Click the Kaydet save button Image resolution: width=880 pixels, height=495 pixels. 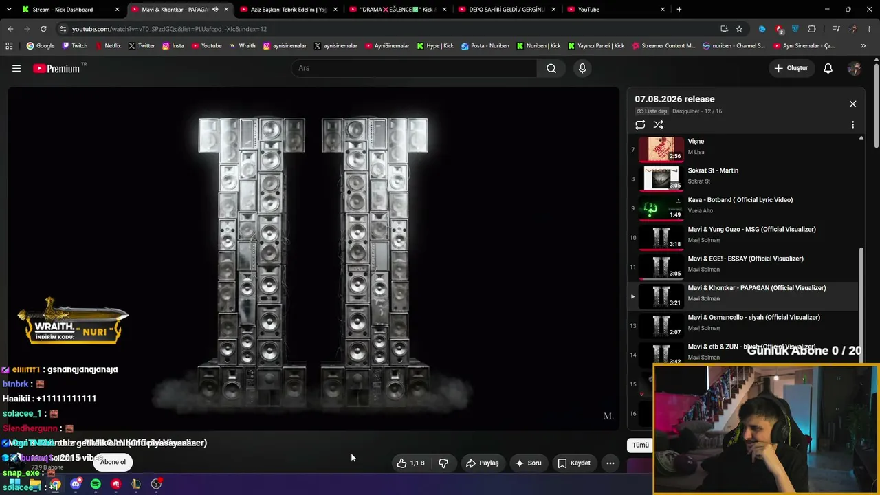click(574, 463)
